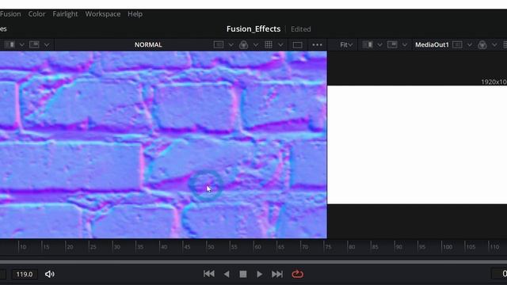Viewport: 507px width, 285px height.
Task: Click channel display icon in NORMAL viewer
Action: coord(219,44)
